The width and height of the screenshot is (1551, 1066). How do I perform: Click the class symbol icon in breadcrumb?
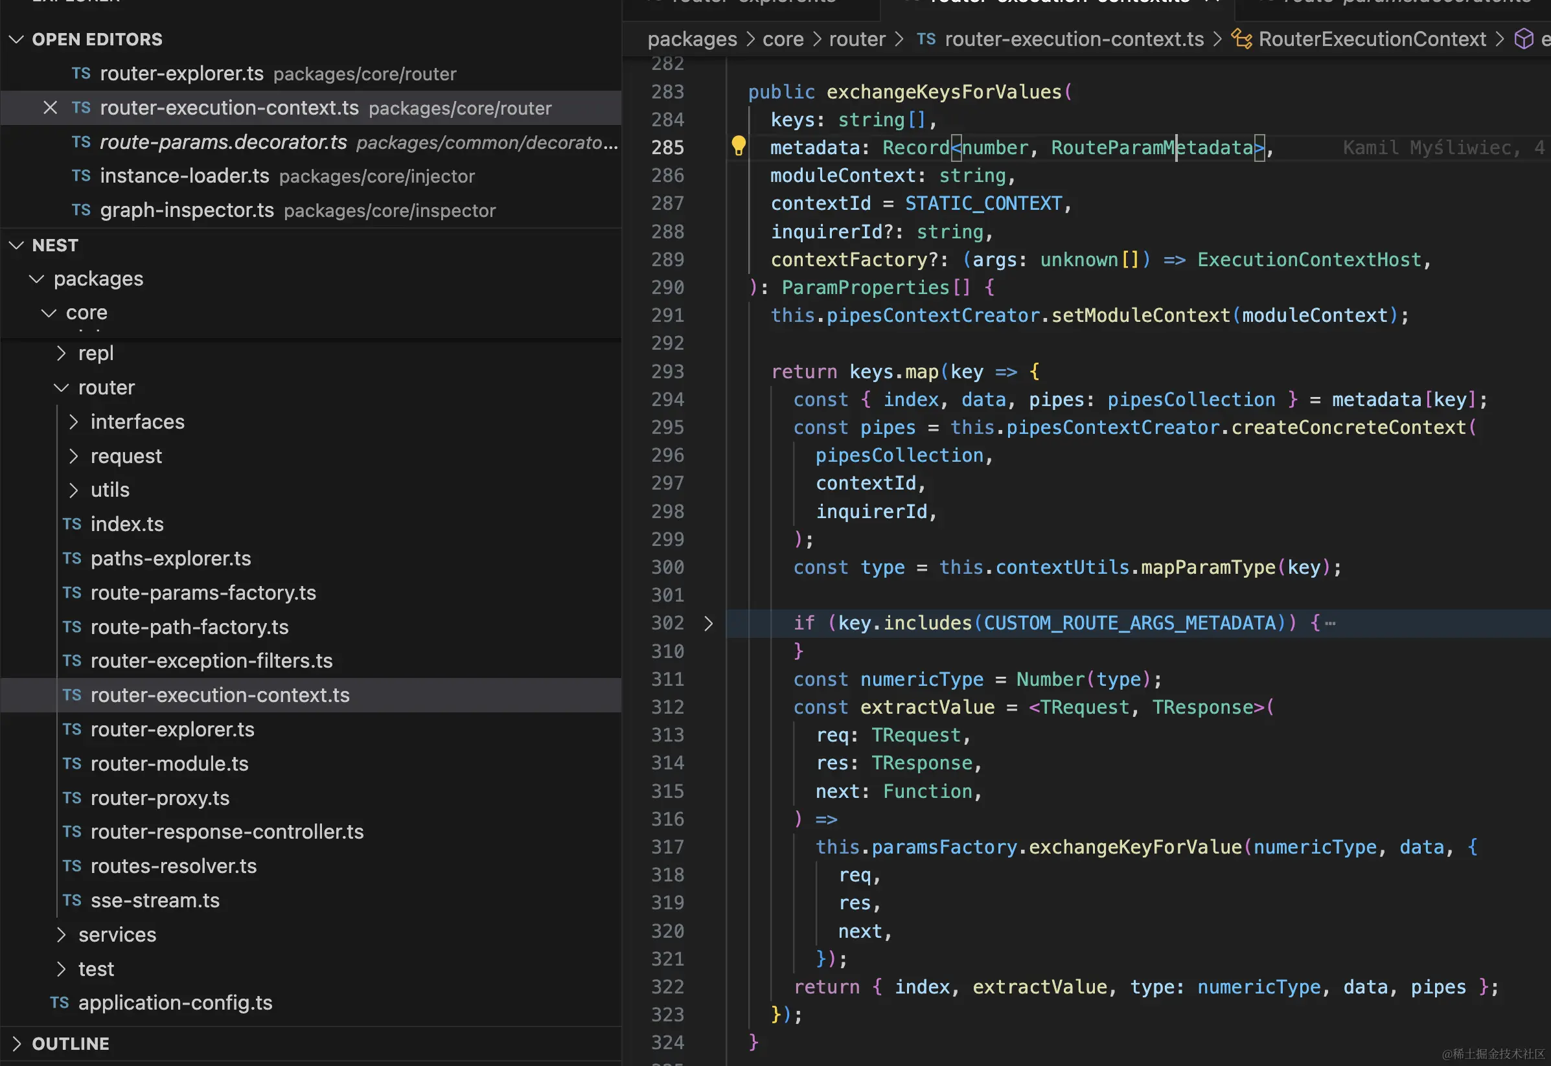click(x=1242, y=39)
